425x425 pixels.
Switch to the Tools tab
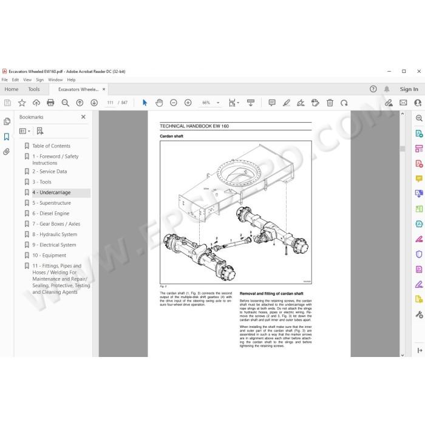point(34,89)
